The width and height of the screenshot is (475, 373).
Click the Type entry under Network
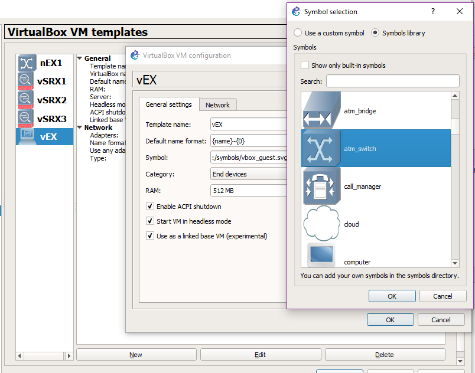[98, 158]
